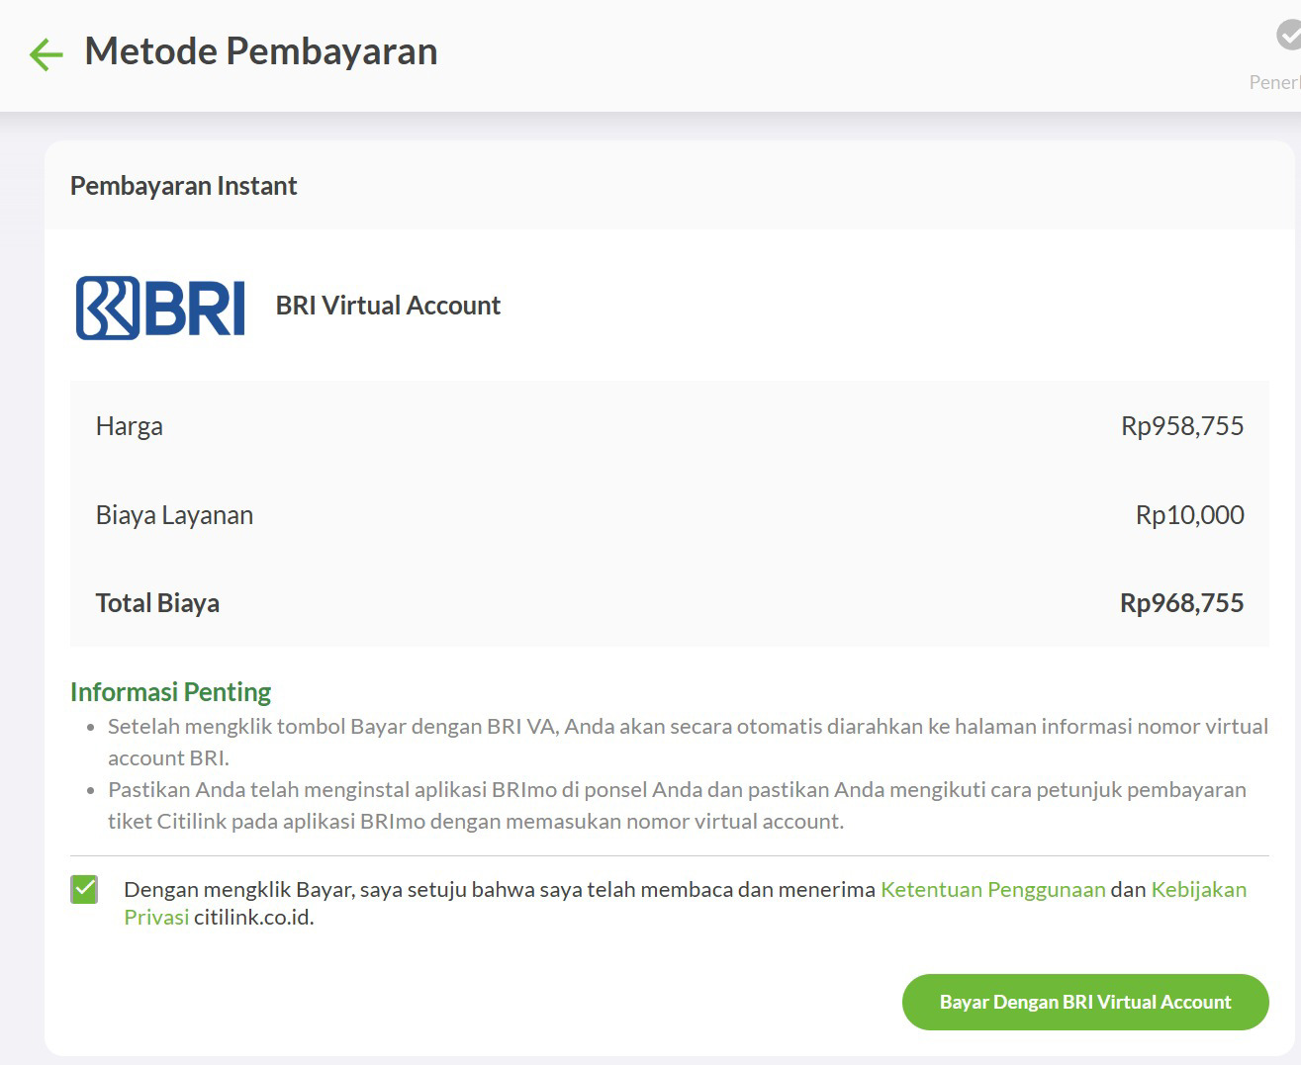Viewport: 1301px width, 1065px height.
Task: Click Bayar Dengan BRI Virtual Account button
Action: coord(1085,1002)
